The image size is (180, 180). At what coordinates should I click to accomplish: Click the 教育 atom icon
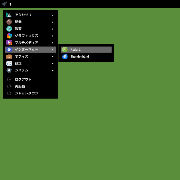[x=9, y=29]
